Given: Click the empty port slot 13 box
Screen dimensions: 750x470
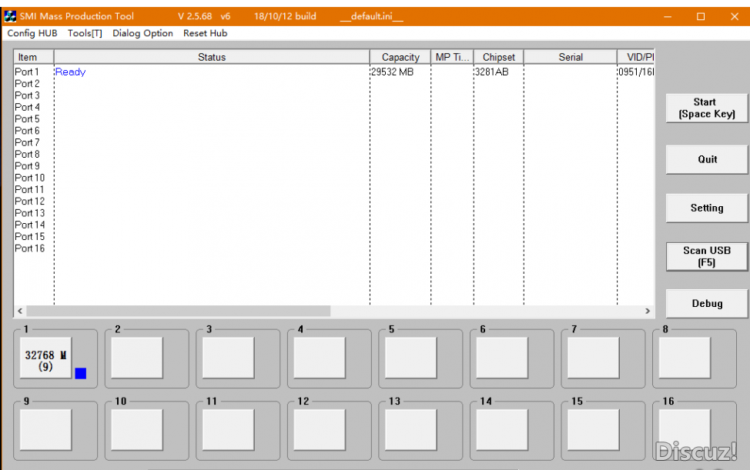Looking at the screenshot, I should 411,430.
